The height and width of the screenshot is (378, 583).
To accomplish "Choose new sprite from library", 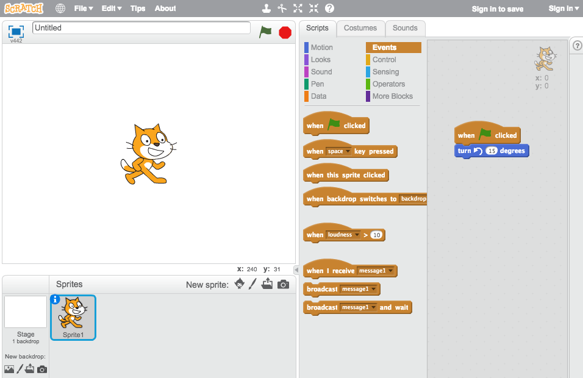I will (240, 284).
